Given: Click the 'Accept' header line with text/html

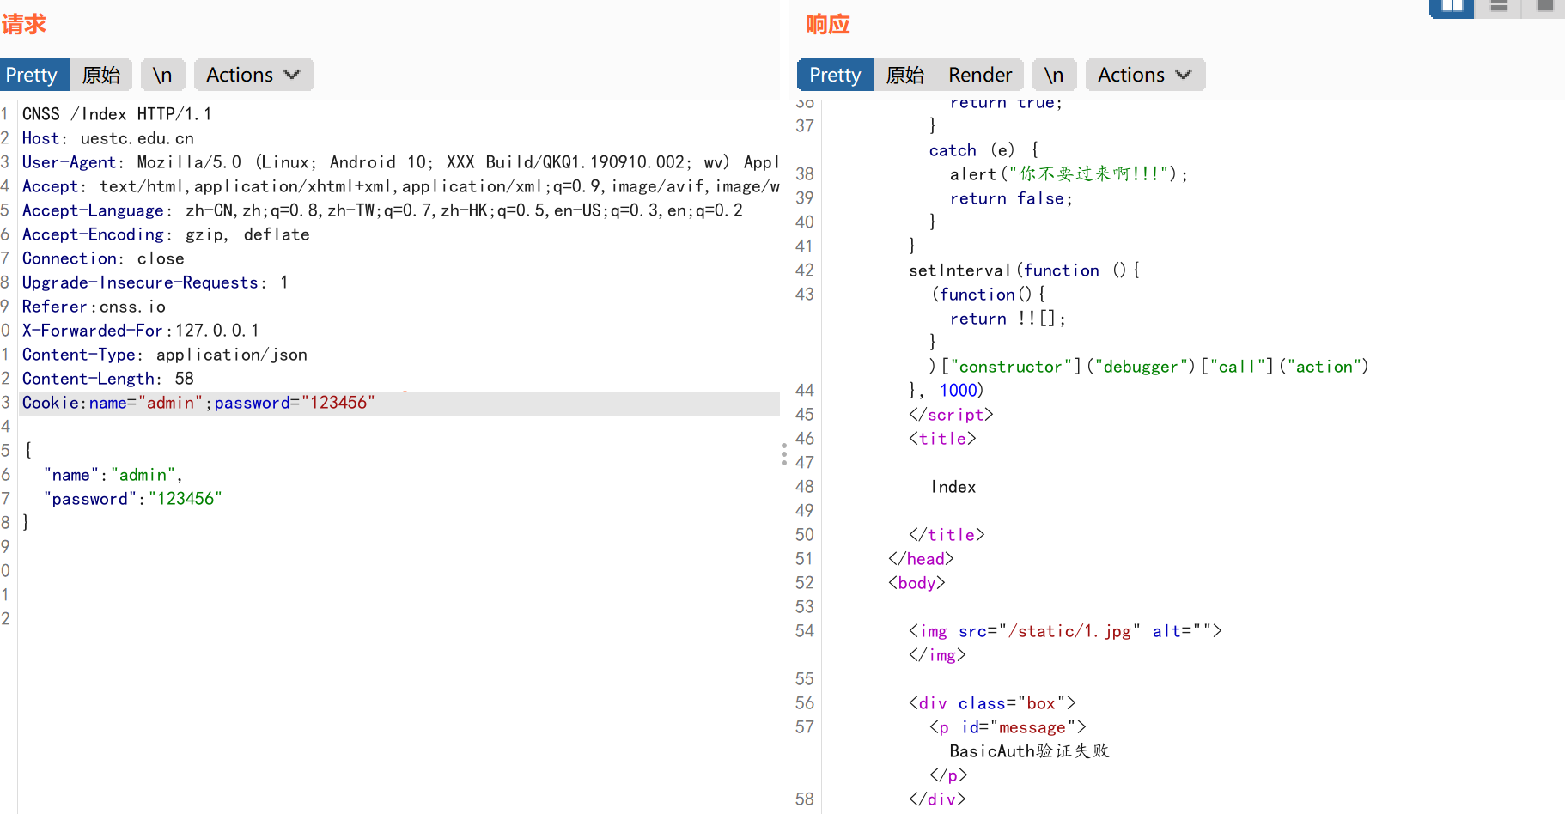Looking at the screenshot, I should 400,186.
